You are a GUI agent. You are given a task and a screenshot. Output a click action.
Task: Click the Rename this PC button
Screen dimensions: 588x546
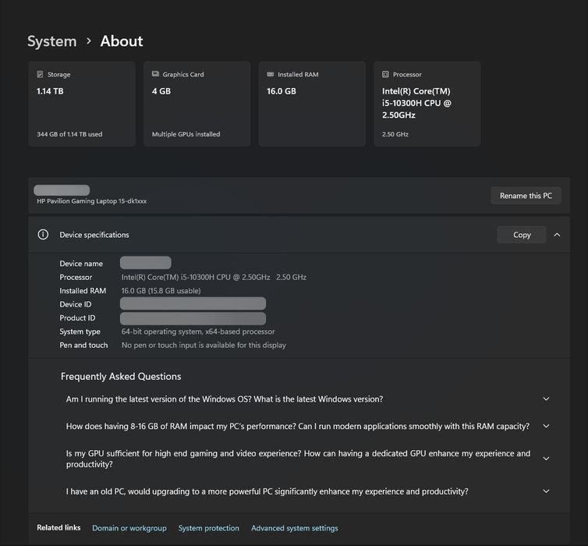click(x=526, y=196)
